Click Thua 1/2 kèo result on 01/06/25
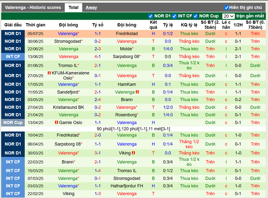The image size is (268, 198). (x=189, y=66)
